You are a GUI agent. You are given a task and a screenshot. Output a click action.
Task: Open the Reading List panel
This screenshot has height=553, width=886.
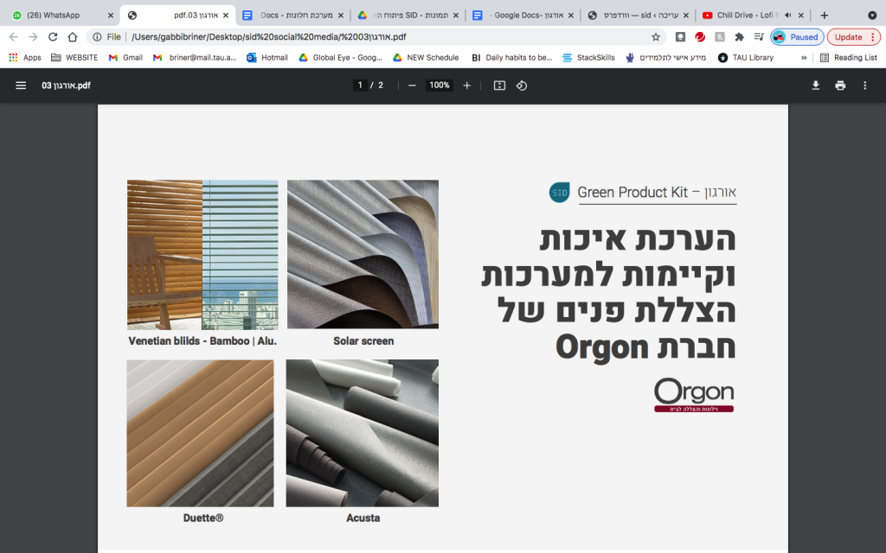point(849,58)
